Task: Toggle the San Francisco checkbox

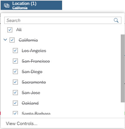Action: pyautogui.click(x=15, y=61)
